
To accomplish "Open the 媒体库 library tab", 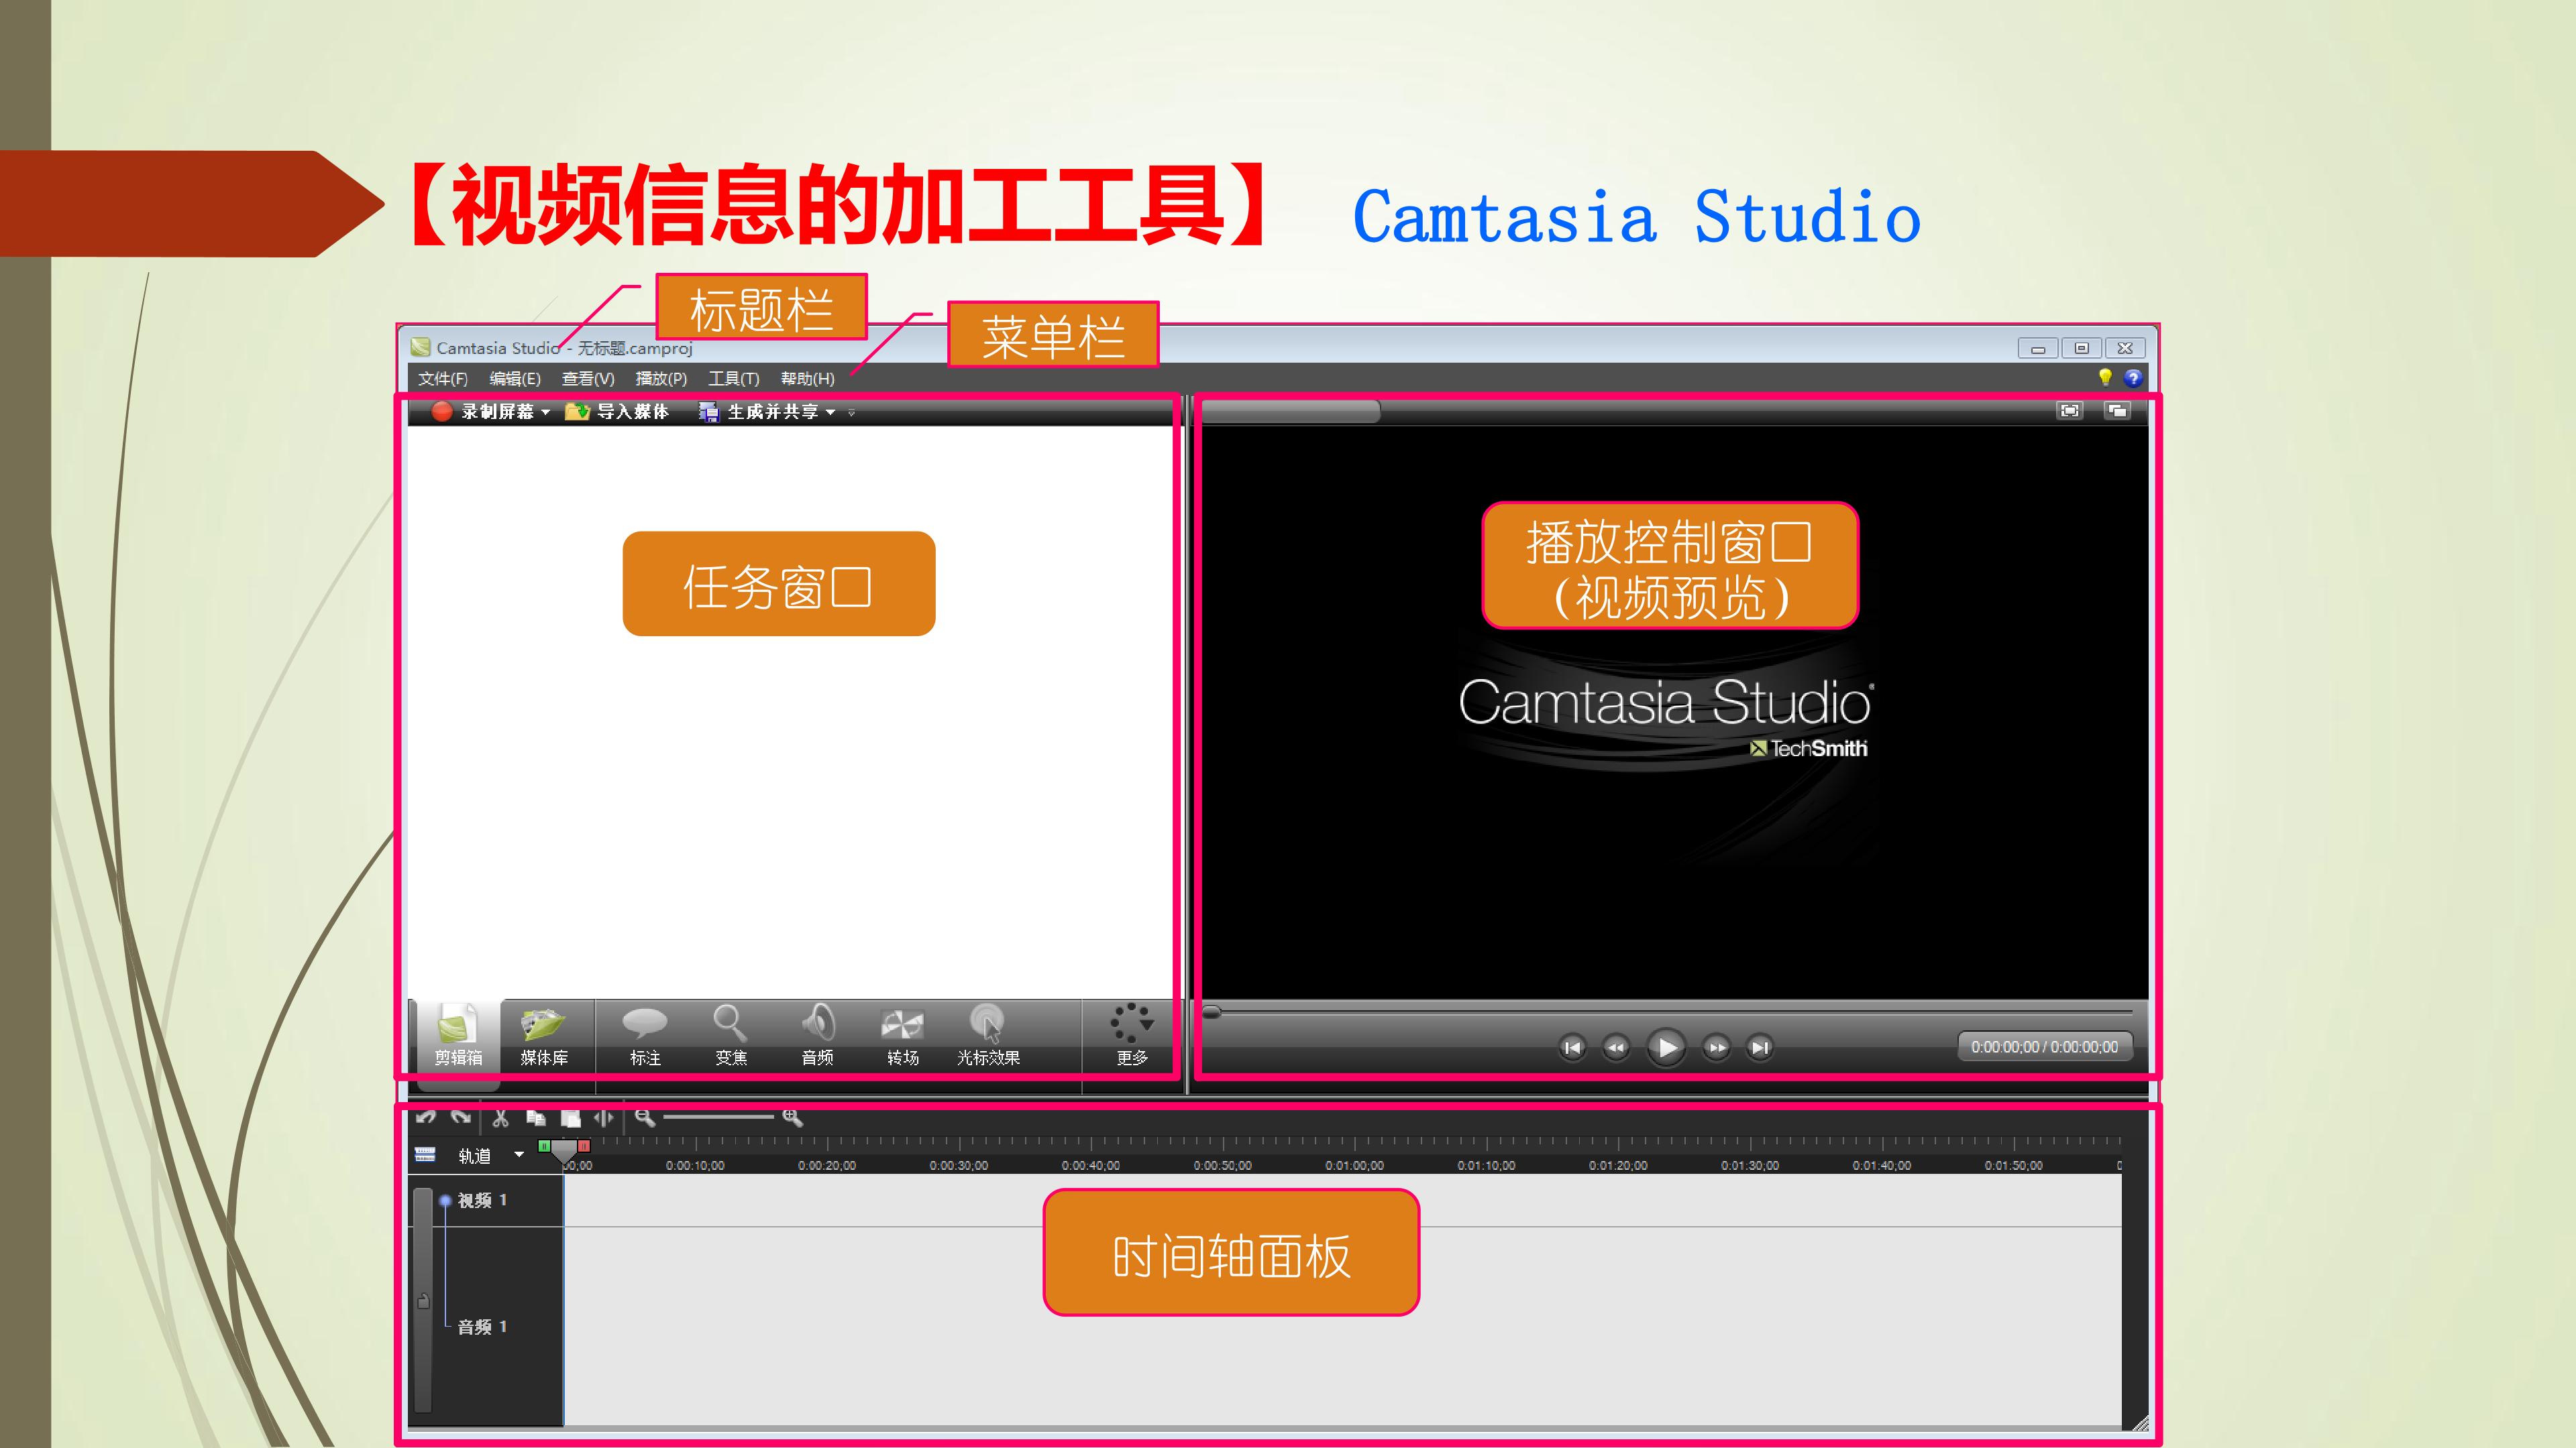I will [x=544, y=1036].
